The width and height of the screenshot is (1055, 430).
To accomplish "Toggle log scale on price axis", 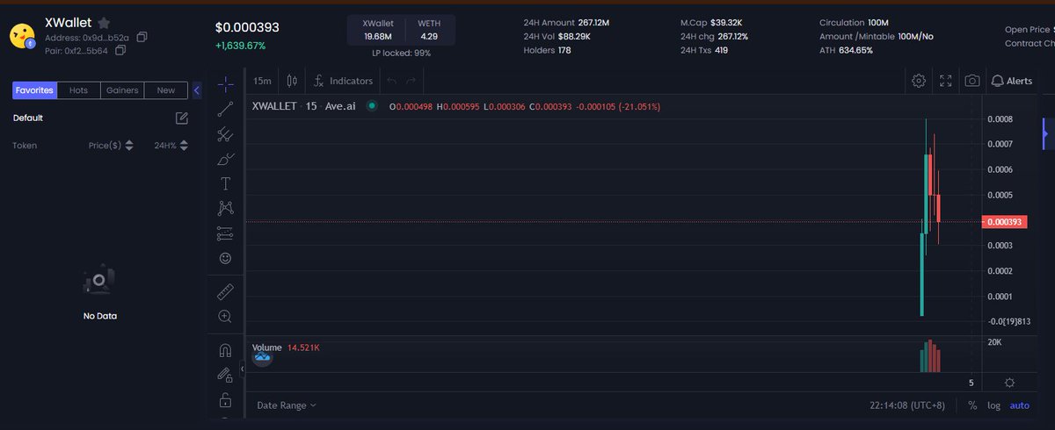I will 993,405.
